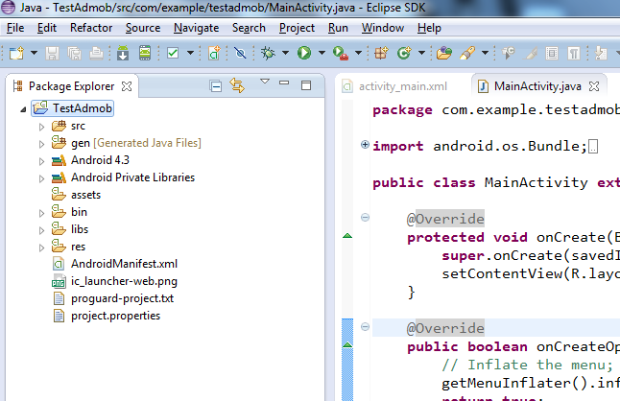The image size is (620, 401).
Task: Select the TestAdmob project
Action: coord(73,108)
